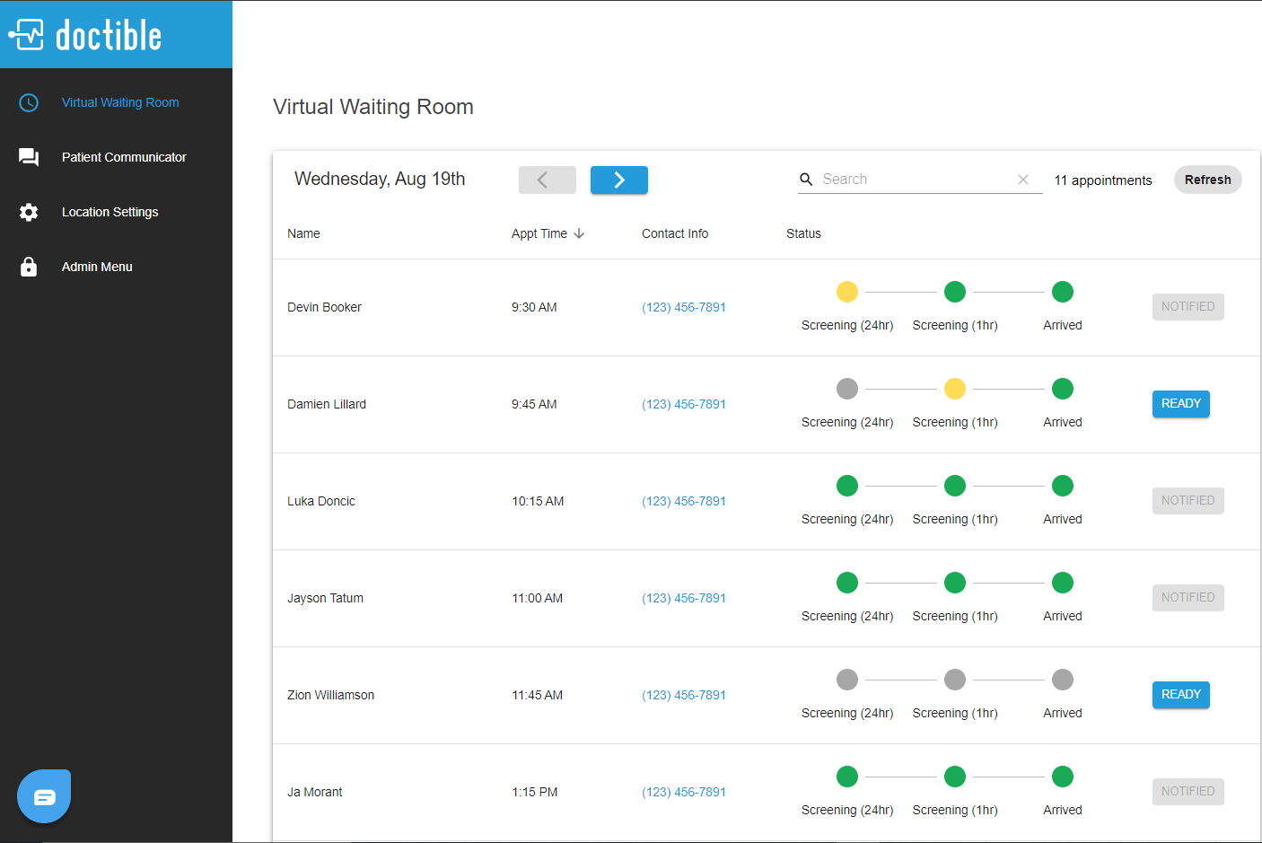Click Zion Williamson's gray Arrived status dot
Image resolution: width=1262 pixels, height=843 pixels.
(x=1063, y=680)
